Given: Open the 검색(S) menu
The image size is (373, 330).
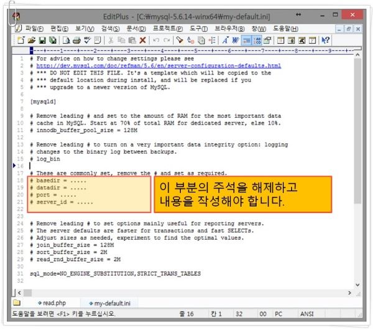Looking at the screenshot, I should tap(111, 29).
